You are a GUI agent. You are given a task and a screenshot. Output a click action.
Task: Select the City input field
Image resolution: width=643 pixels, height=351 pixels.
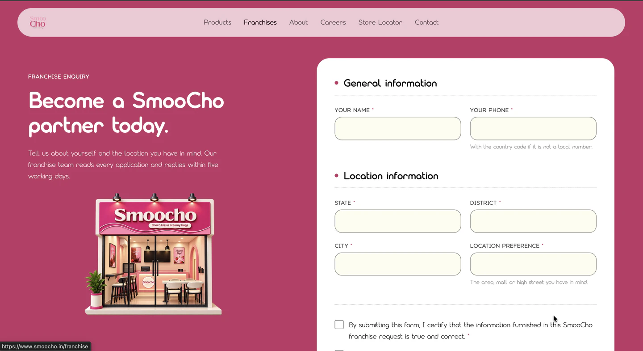pyautogui.click(x=398, y=264)
